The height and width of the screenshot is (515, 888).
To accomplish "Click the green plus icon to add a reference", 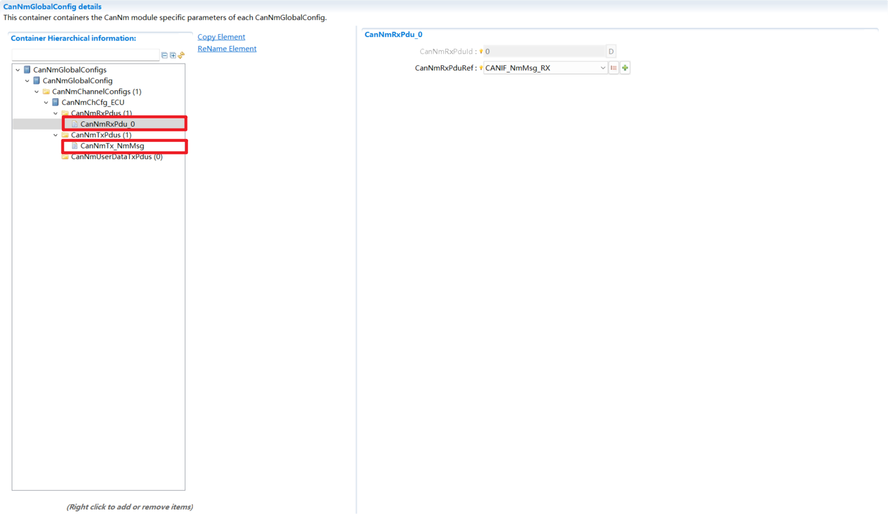I will tap(625, 67).
